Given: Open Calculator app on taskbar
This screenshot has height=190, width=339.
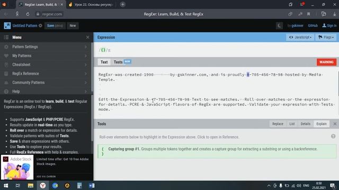Looking at the screenshot, I should click(79, 185).
